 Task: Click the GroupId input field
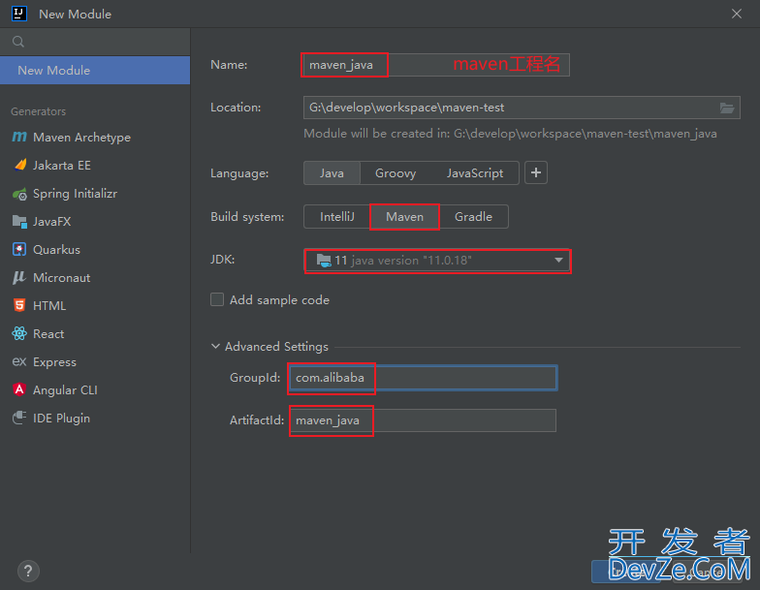424,378
